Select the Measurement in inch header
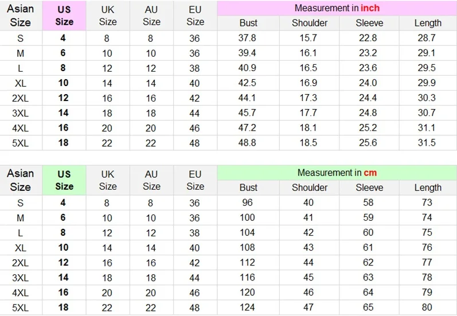Screen dimensions: 457x316 [x=337, y=9]
